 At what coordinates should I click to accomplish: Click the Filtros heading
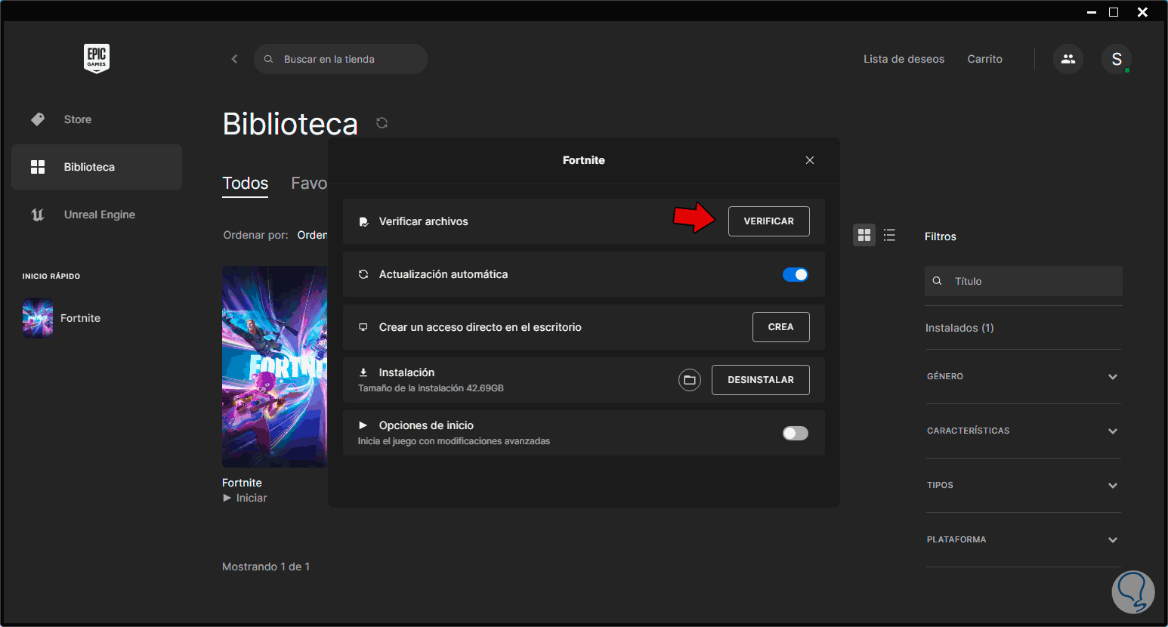[x=941, y=236]
